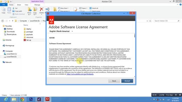
Task: Click Paste shortcut in the ribbon
Action: tap(18, 14)
